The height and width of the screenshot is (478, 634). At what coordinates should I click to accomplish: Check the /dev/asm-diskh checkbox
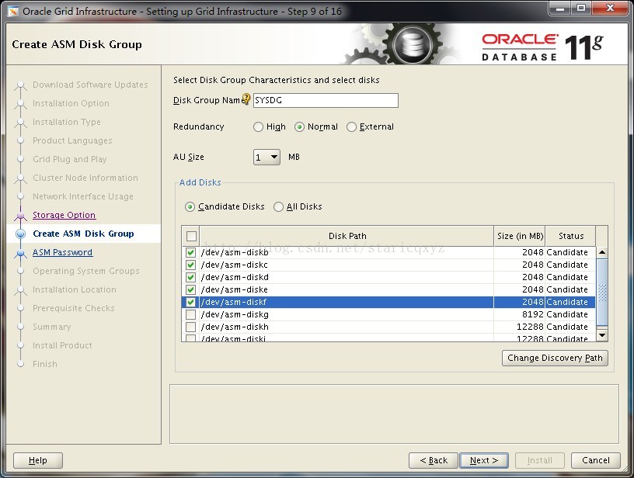pyautogui.click(x=191, y=327)
